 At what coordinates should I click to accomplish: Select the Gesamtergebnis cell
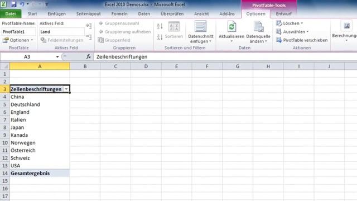40,173
